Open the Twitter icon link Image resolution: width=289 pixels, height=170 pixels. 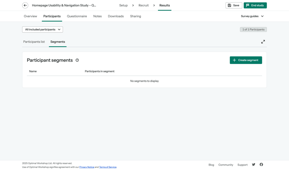[x=254, y=165]
